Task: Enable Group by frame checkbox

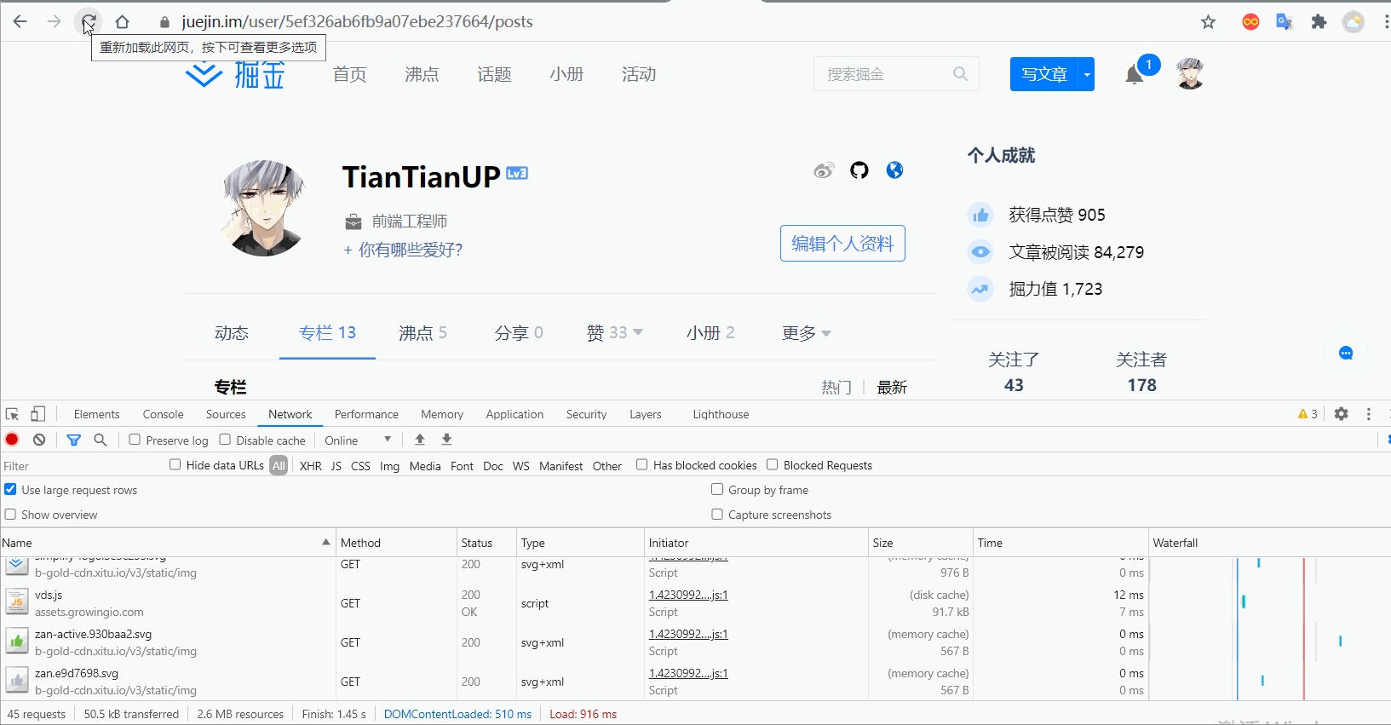Action: (717, 489)
